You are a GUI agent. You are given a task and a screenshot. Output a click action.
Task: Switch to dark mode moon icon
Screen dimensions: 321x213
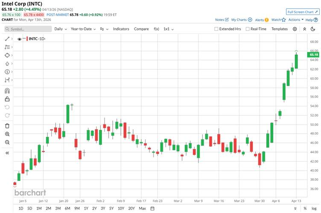point(313,29)
